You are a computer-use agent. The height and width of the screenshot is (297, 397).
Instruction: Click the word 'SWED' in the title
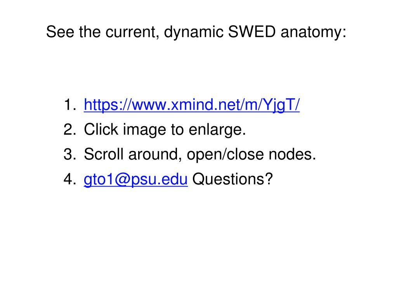click(252, 32)
